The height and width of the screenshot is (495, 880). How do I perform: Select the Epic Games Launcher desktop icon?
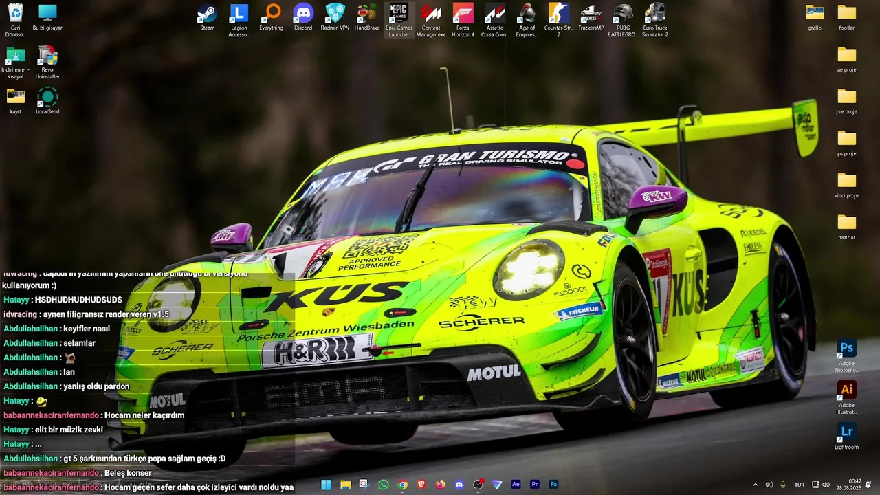(399, 21)
